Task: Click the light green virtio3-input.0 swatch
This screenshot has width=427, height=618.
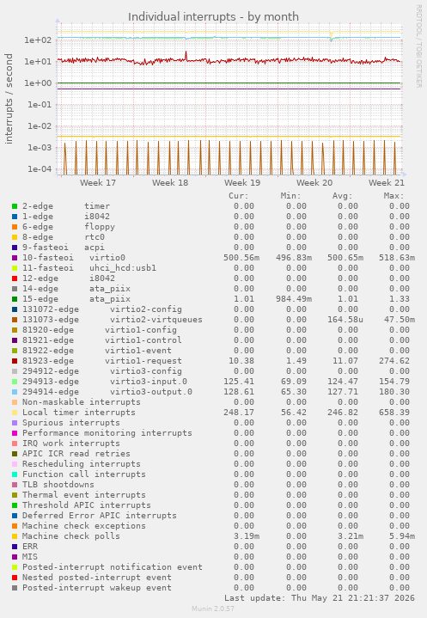Action: tap(15, 382)
